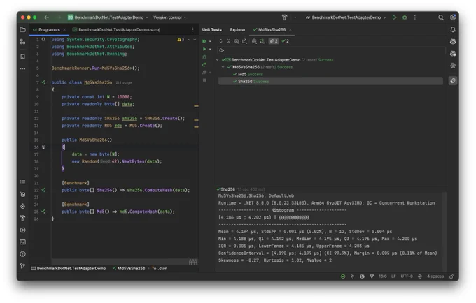Image resolution: width=476 pixels, height=303 pixels.
Task: Select the Md5VsSha256 session tab
Action: coord(272,29)
